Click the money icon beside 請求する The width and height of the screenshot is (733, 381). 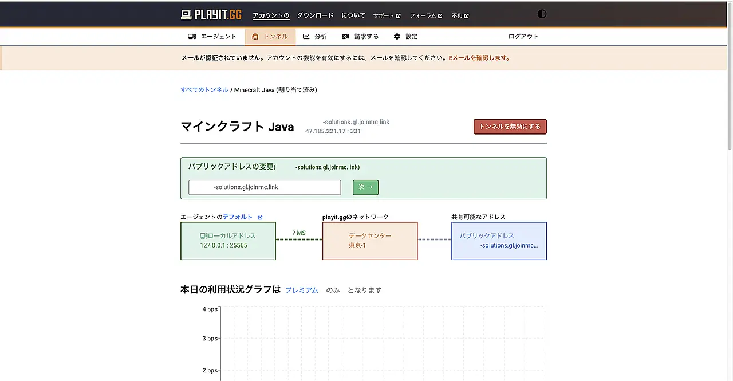pyautogui.click(x=345, y=37)
